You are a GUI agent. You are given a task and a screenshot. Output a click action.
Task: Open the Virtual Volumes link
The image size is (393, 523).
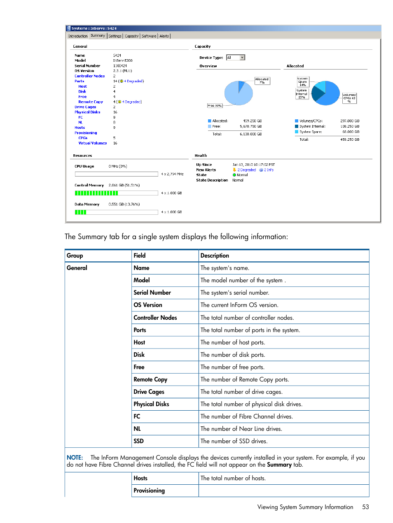93,143
